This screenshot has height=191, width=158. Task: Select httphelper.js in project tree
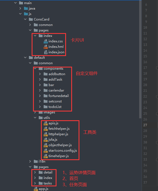click(x=58, y=134)
